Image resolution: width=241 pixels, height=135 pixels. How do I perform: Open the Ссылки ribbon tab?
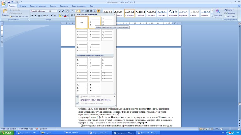pyautogui.click(x=53, y=6)
